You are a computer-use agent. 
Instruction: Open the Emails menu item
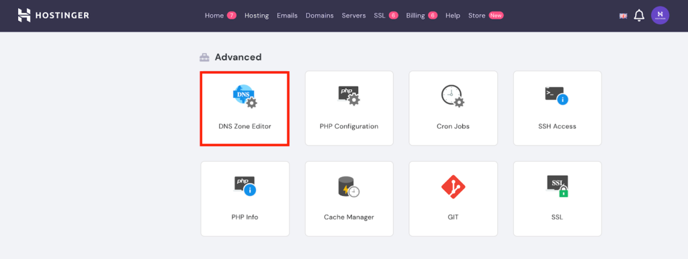coord(287,15)
